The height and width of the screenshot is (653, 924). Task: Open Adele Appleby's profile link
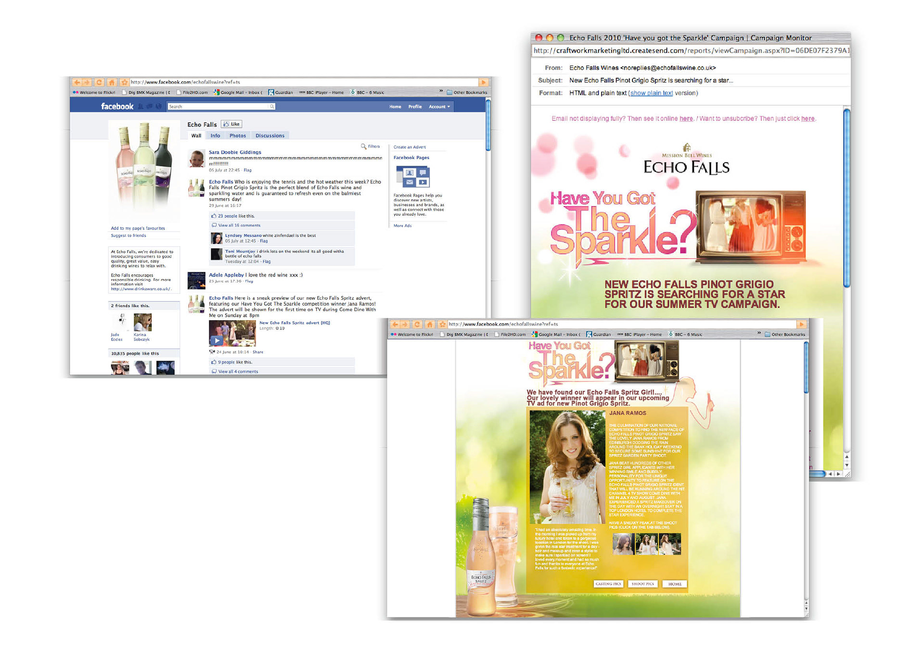(226, 275)
